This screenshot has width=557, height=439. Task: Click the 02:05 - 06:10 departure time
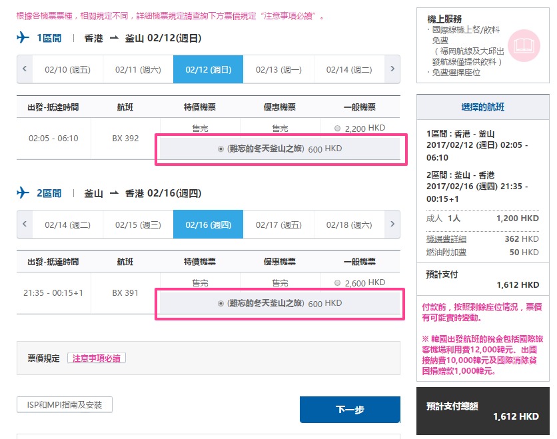pyautogui.click(x=53, y=138)
